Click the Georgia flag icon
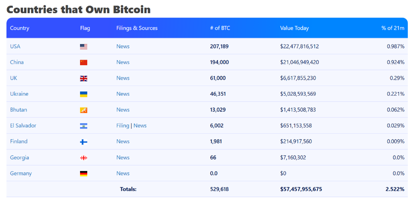The width and height of the screenshot is (413, 201). tap(84, 158)
